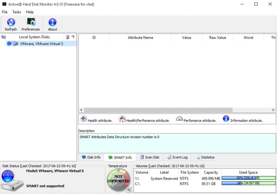Sort by the Raw Value column header

tap(218, 38)
